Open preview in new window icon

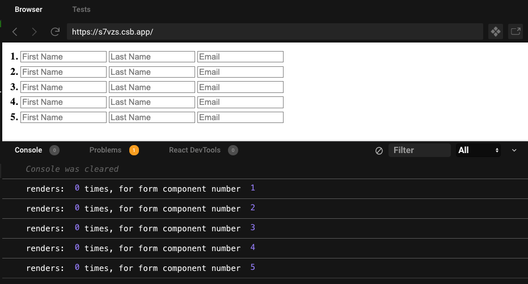(515, 32)
